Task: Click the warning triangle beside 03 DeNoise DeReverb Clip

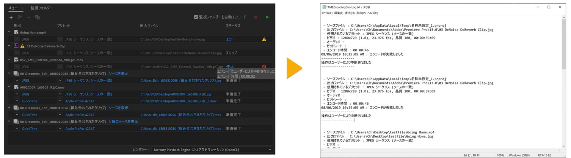Action: pos(22,46)
